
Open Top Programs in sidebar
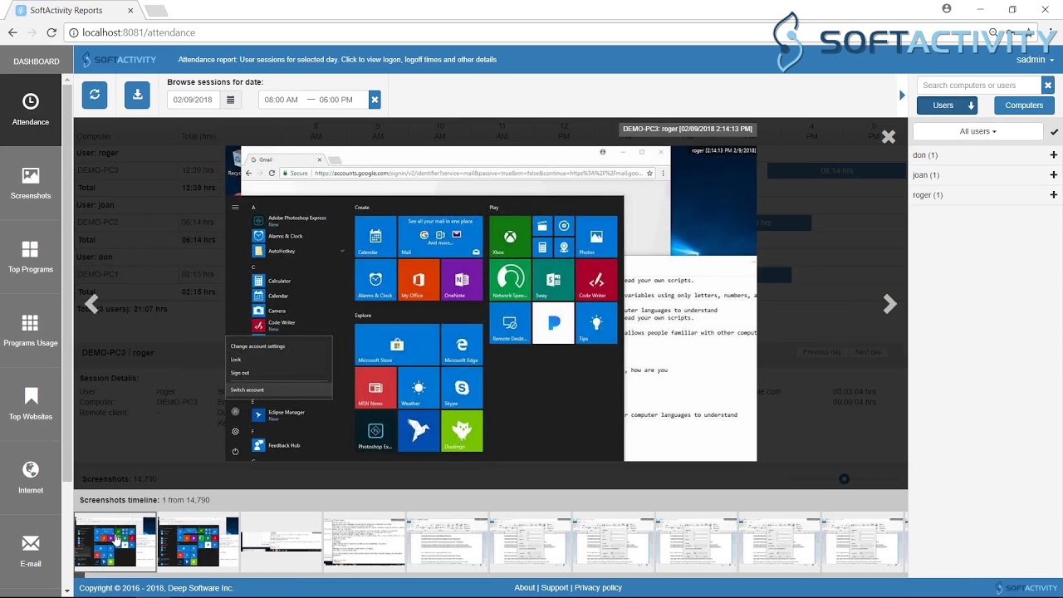31,257
